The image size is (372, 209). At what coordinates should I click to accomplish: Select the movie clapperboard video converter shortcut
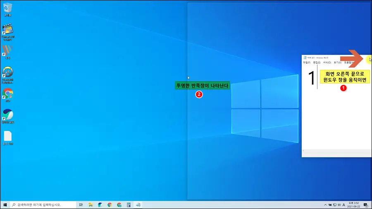(x=7, y=32)
